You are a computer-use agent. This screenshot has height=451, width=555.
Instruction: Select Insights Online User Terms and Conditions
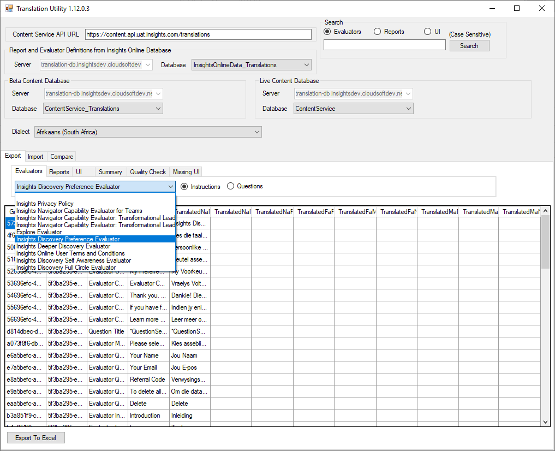pos(95,253)
